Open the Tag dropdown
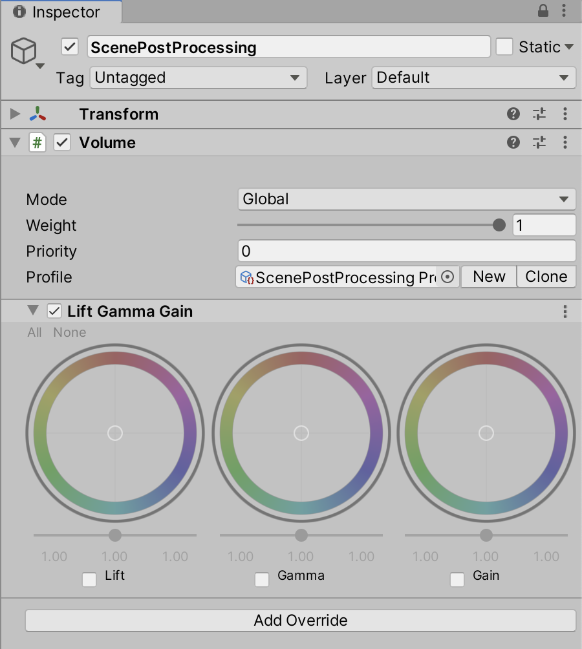This screenshot has height=649, width=582. [x=198, y=78]
